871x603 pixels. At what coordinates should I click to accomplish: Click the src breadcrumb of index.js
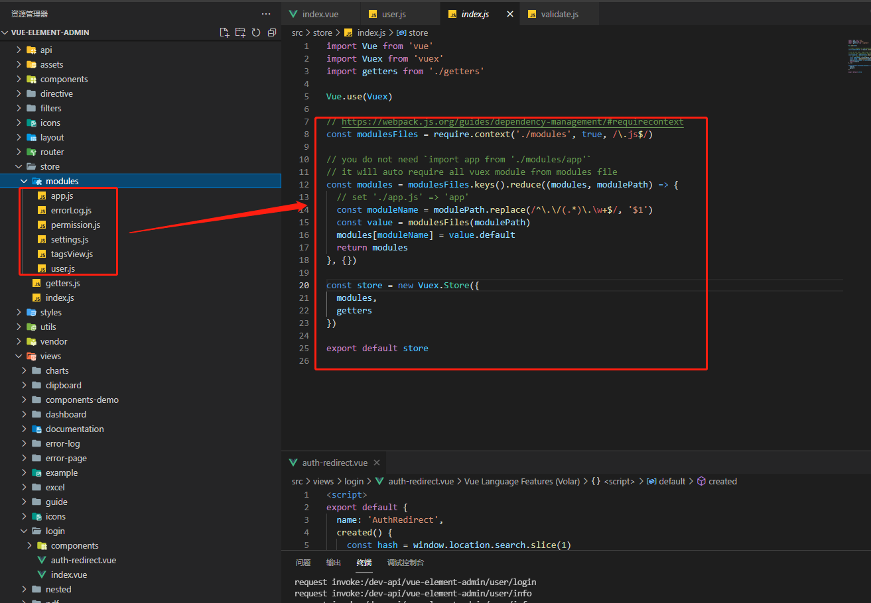point(297,32)
